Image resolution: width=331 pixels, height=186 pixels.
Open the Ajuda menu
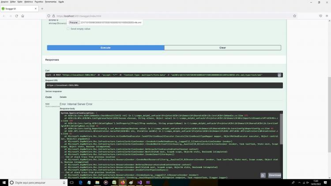pyautogui.click(x=61, y=2)
